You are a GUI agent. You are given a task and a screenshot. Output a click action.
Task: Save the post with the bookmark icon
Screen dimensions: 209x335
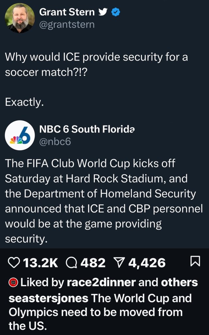[x=195, y=262]
